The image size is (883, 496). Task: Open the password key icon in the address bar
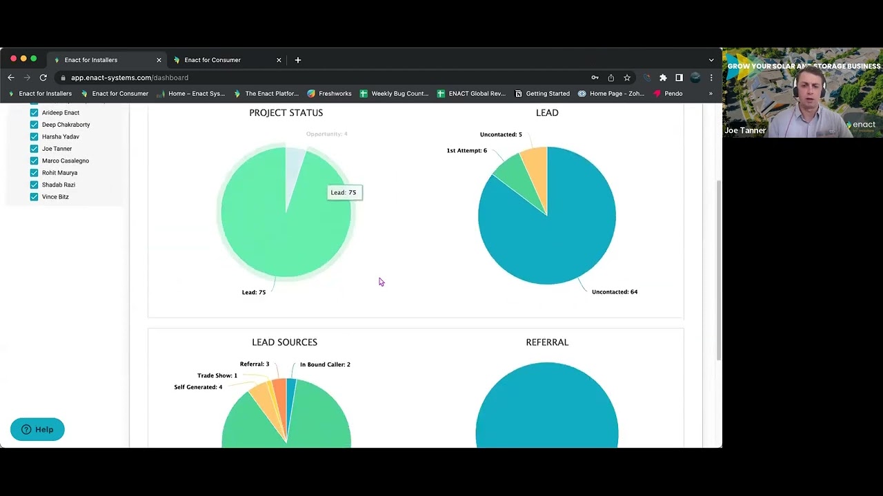[595, 78]
